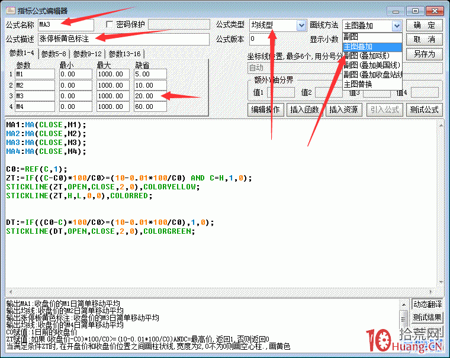Maximize the formula editor window
This screenshot has width=450, height=358.
416,11
